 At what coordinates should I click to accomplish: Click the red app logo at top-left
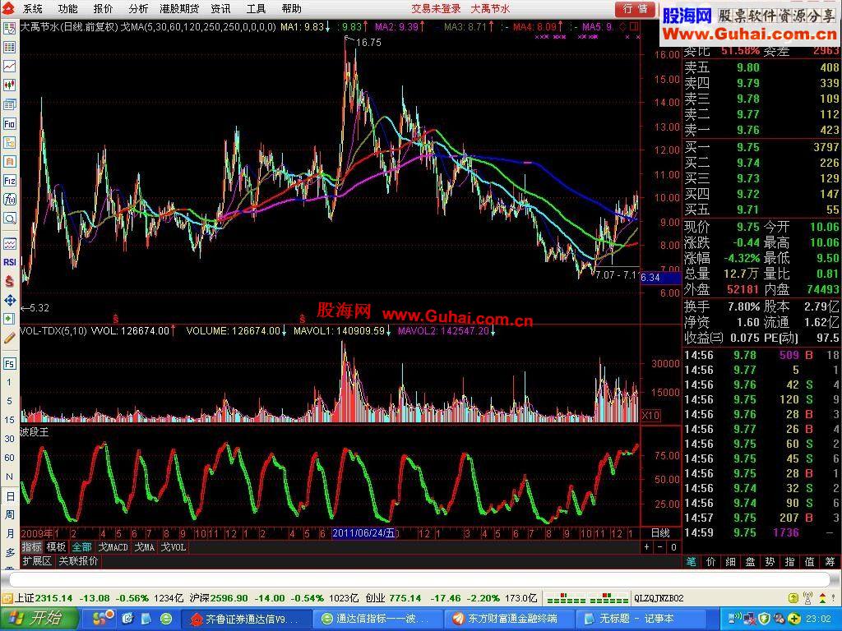8,8
